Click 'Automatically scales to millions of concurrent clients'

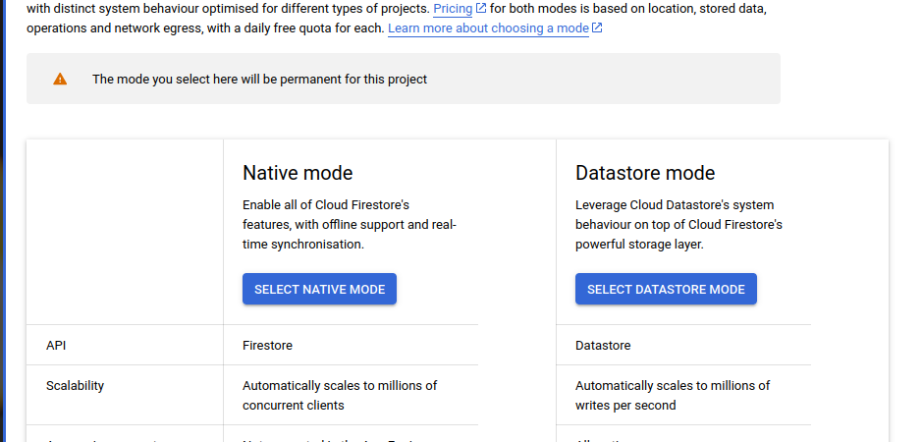(x=340, y=396)
